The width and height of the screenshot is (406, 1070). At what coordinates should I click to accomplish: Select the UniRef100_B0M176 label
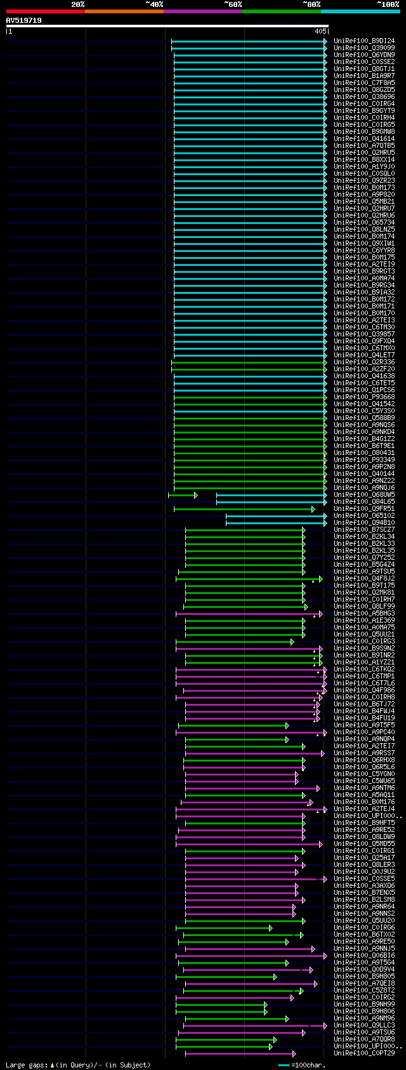pos(364,802)
